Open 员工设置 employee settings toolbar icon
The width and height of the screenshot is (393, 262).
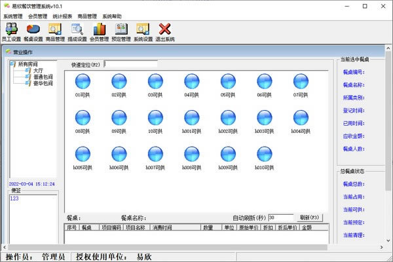(x=12, y=30)
